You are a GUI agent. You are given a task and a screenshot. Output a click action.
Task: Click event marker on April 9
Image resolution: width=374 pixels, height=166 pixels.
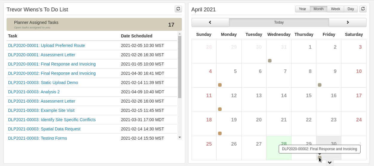(320, 85)
